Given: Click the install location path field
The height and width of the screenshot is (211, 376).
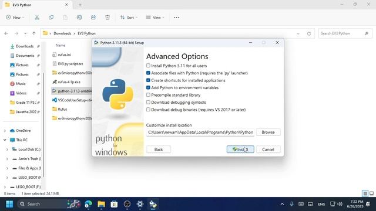Looking at the screenshot, I should tap(200, 132).
